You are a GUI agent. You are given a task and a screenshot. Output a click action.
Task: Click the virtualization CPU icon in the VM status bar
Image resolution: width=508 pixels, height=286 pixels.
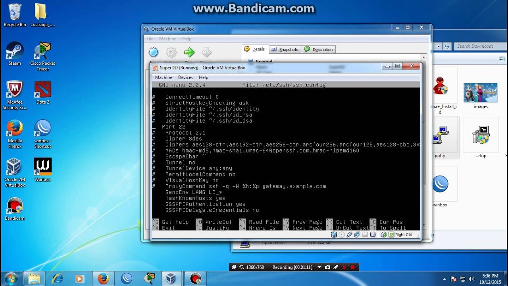click(x=373, y=234)
